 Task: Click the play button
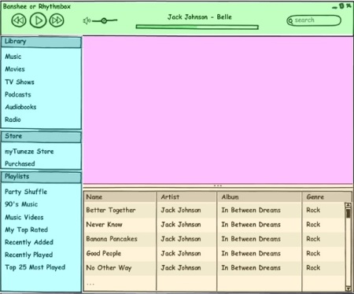(x=38, y=20)
